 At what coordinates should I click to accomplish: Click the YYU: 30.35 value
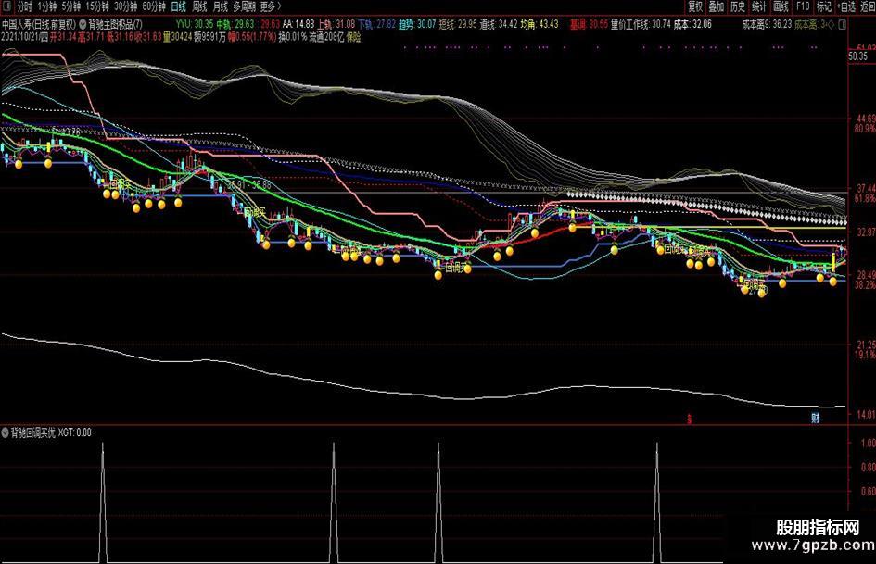(x=195, y=25)
